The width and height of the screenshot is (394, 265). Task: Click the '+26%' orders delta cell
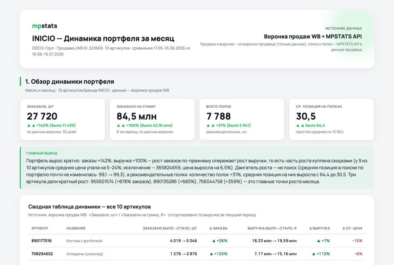[220, 241]
